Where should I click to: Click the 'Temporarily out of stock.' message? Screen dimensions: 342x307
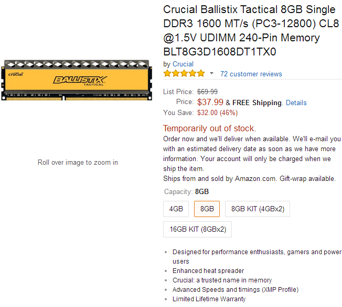tap(209, 128)
